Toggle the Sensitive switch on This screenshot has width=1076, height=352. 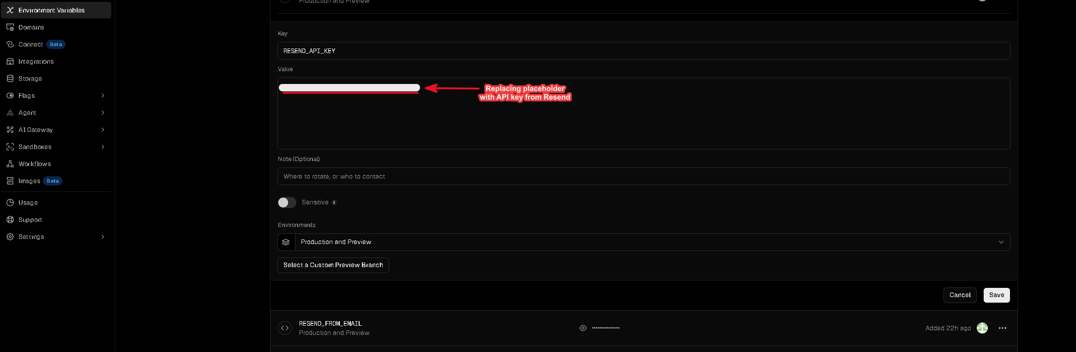tap(287, 203)
